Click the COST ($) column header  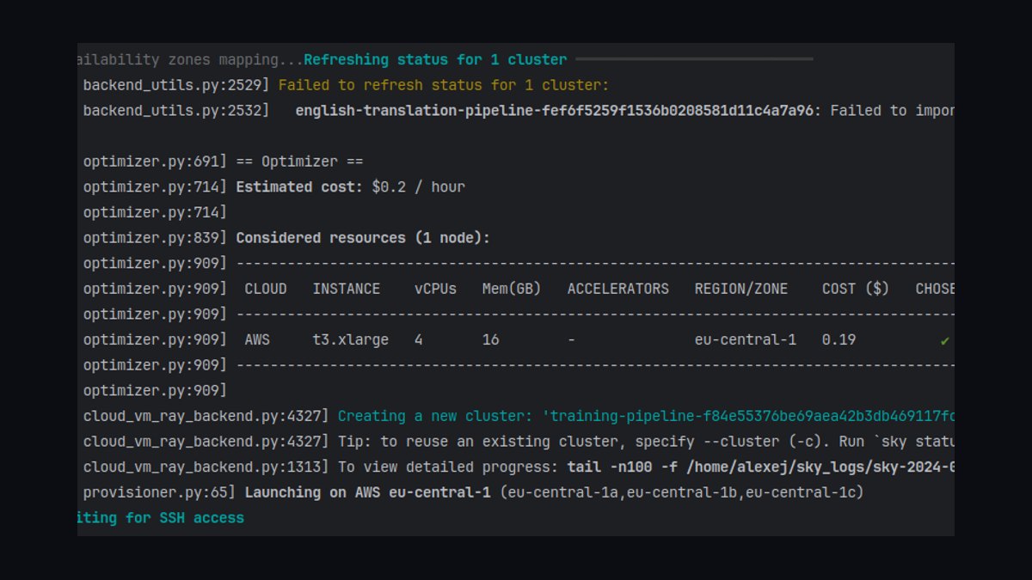coord(856,289)
